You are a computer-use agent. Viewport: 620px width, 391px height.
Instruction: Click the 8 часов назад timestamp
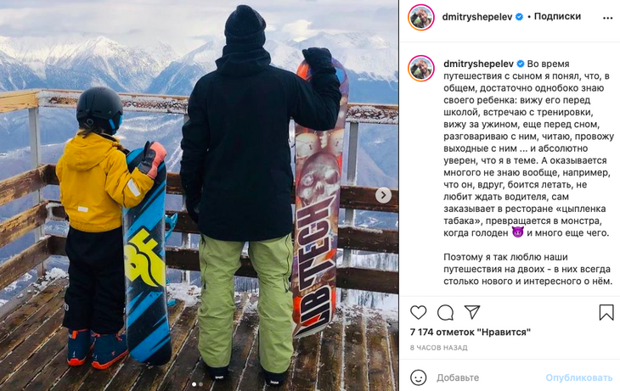pyautogui.click(x=438, y=348)
